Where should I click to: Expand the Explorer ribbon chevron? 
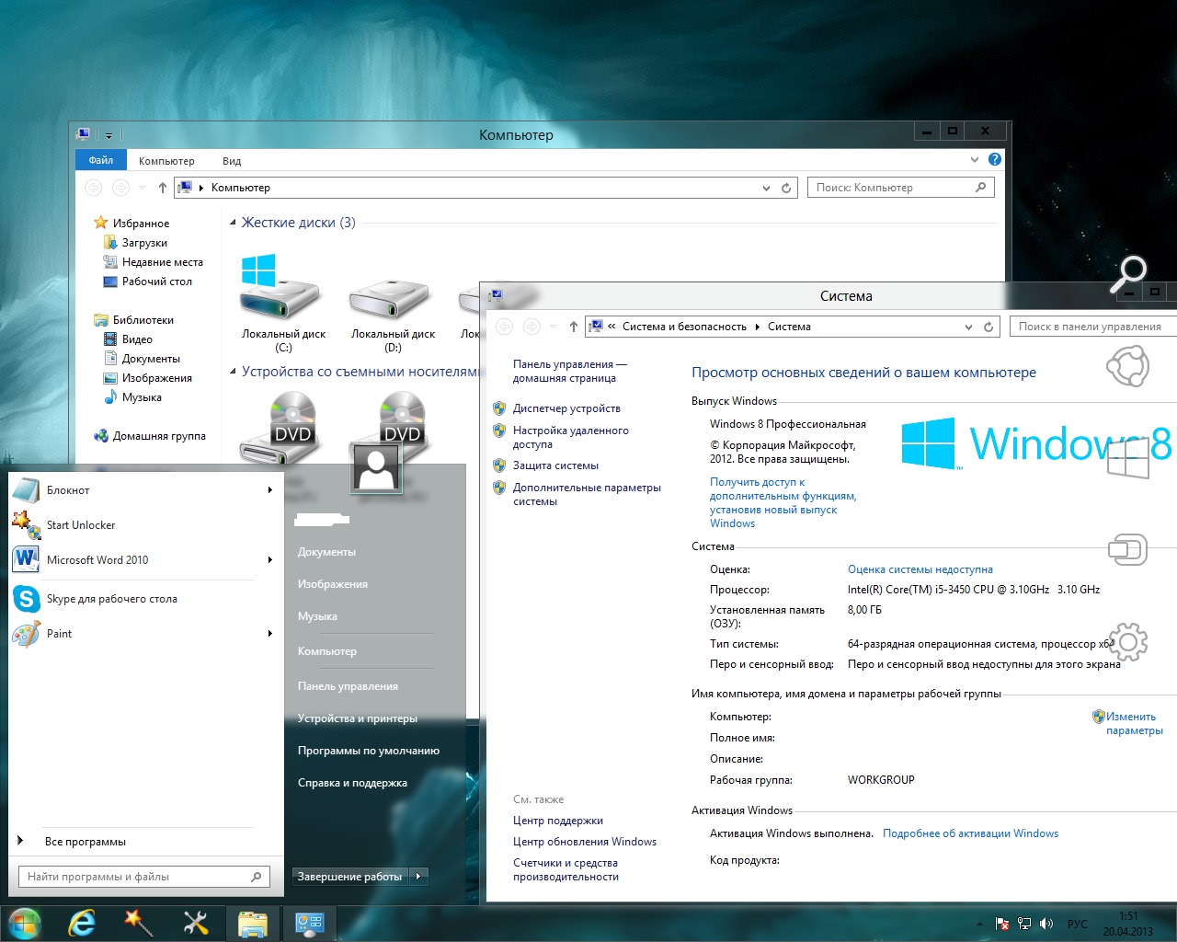[975, 159]
